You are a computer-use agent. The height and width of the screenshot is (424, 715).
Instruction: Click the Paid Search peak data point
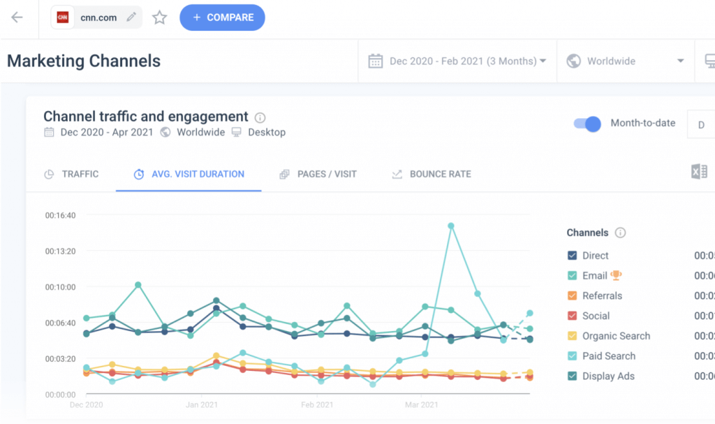click(450, 224)
